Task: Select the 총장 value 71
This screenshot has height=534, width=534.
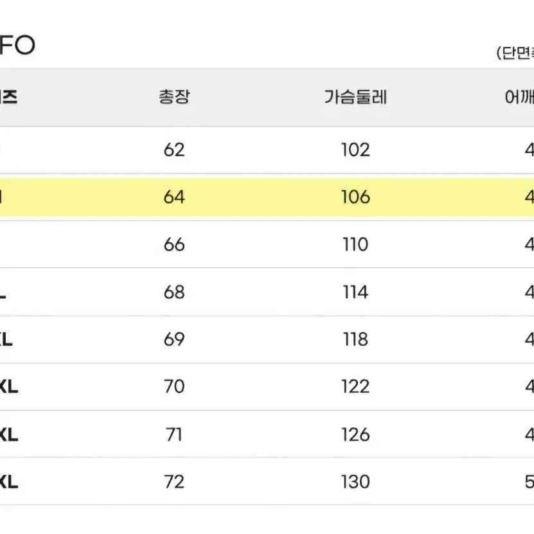Action: point(174,434)
